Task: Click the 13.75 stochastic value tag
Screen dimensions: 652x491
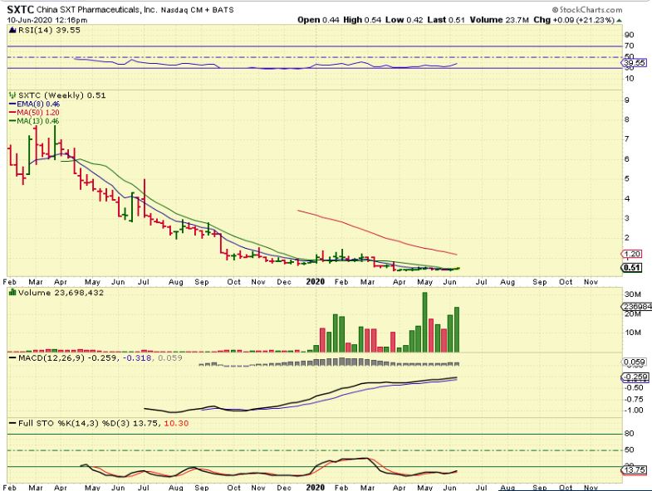Action: (635, 469)
